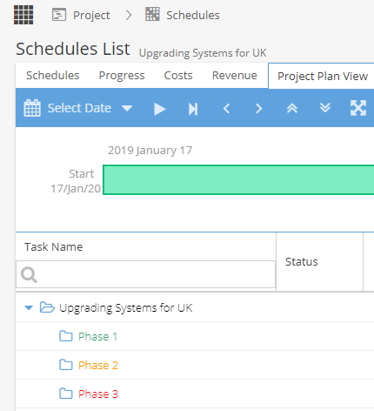Screen dimensions: 374x411
Task: Click the skip-to-end icon in the toolbar
Action: [x=193, y=109]
